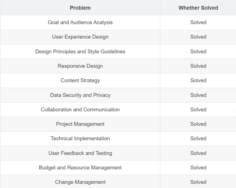Screen dimensions: 236x188
Task: Select the Change Management cell
Action: tap(80, 182)
